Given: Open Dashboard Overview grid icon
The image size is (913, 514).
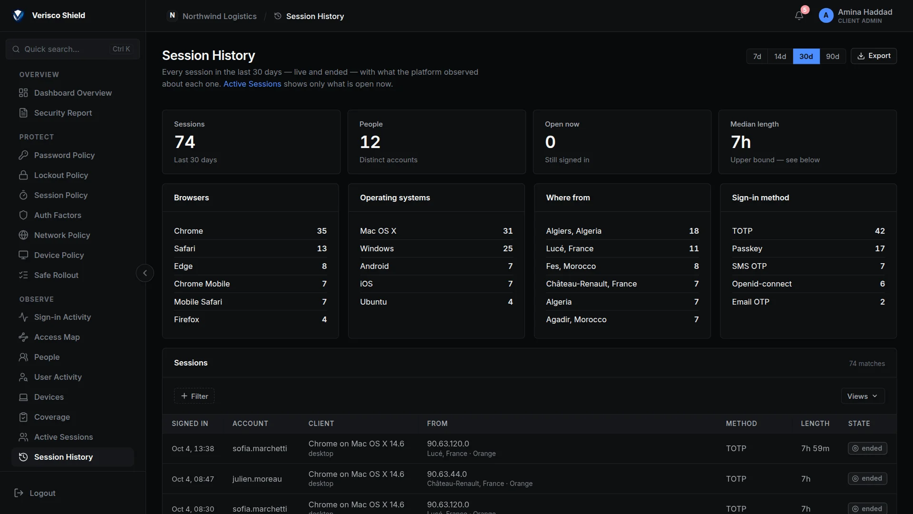Looking at the screenshot, I should pyautogui.click(x=23, y=93).
